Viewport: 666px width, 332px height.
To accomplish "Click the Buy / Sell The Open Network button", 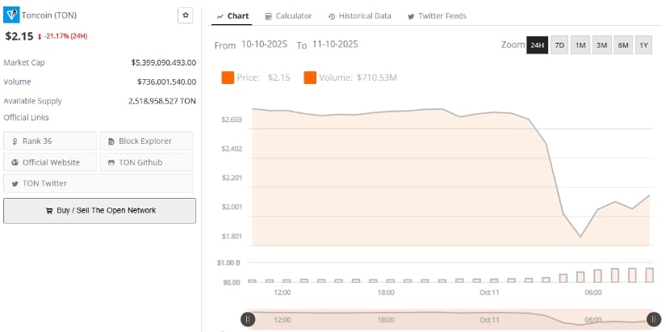I will click(99, 210).
